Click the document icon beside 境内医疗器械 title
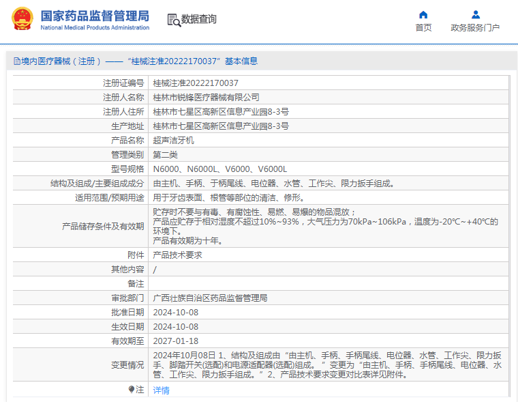 click(x=16, y=61)
